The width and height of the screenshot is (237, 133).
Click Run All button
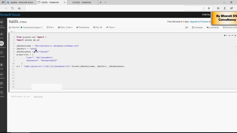click(98, 27)
